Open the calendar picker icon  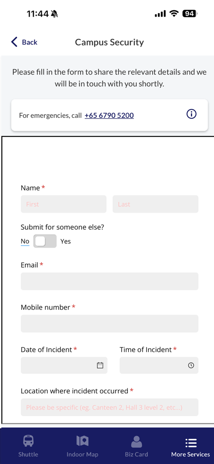[100, 366]
